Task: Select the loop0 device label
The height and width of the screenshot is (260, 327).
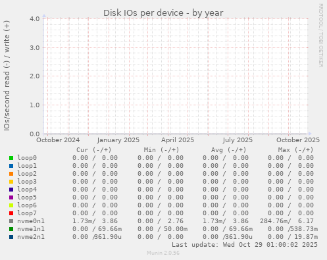Action: [x=27, y=158]
